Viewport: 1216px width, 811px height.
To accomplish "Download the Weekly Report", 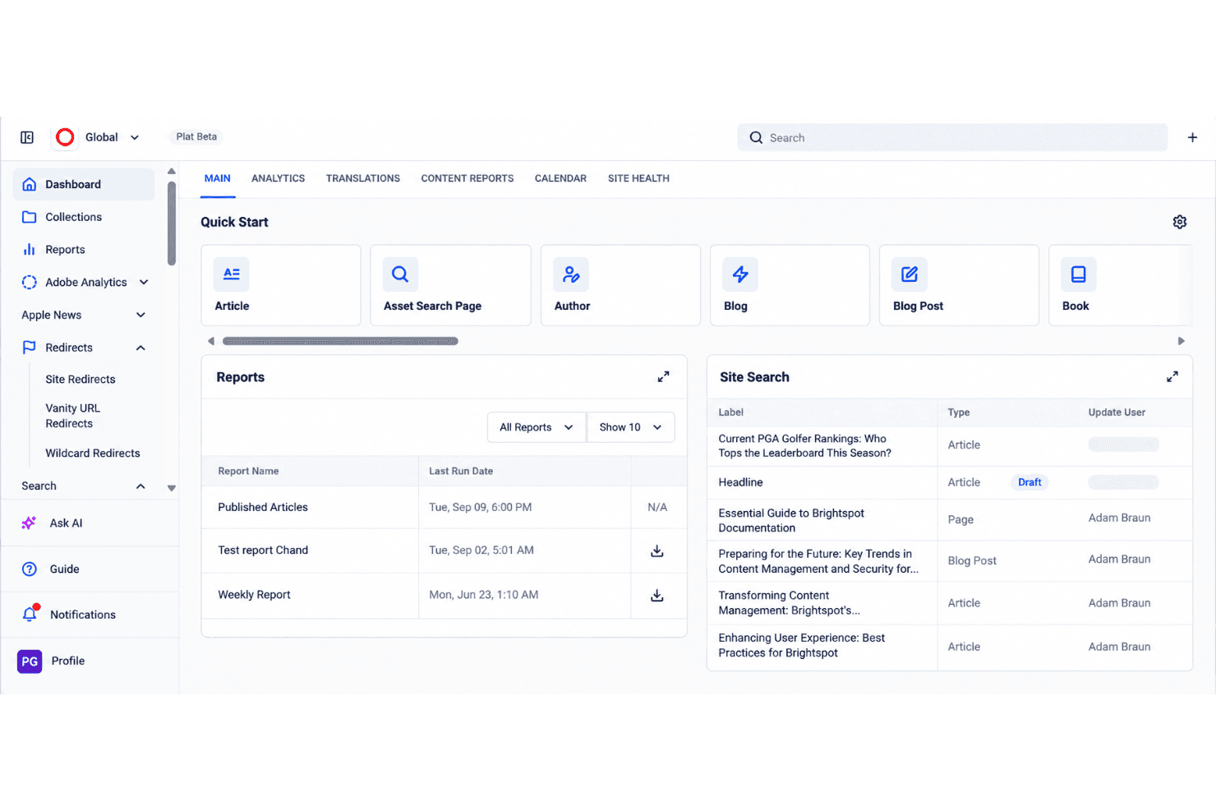I will [x=657, y=595].
